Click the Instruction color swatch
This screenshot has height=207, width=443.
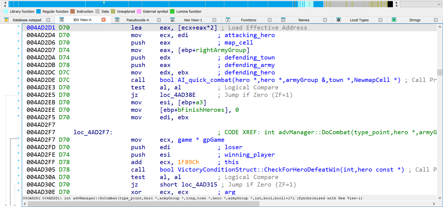tap(73, 11)
